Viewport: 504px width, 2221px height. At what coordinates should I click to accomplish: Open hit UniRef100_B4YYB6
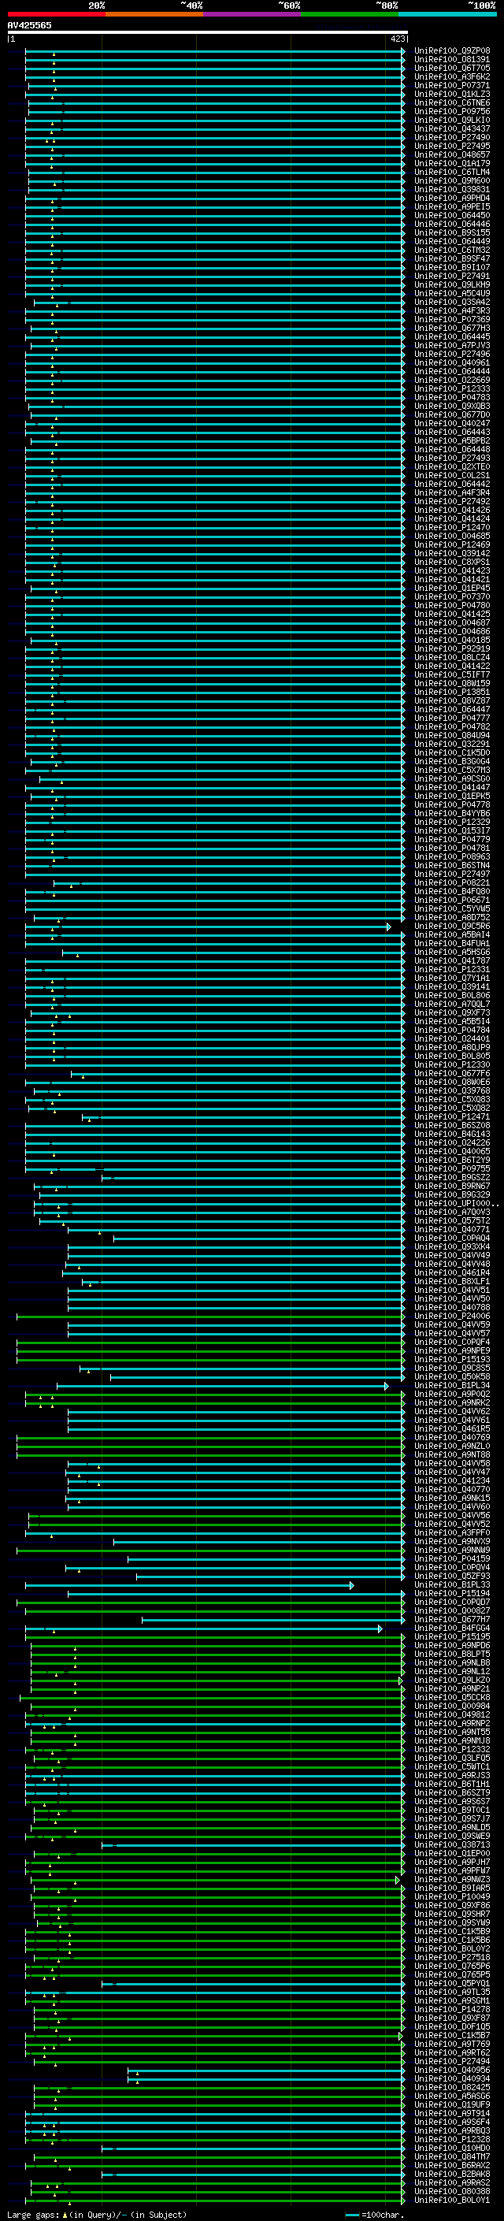(x=451, y=813)
